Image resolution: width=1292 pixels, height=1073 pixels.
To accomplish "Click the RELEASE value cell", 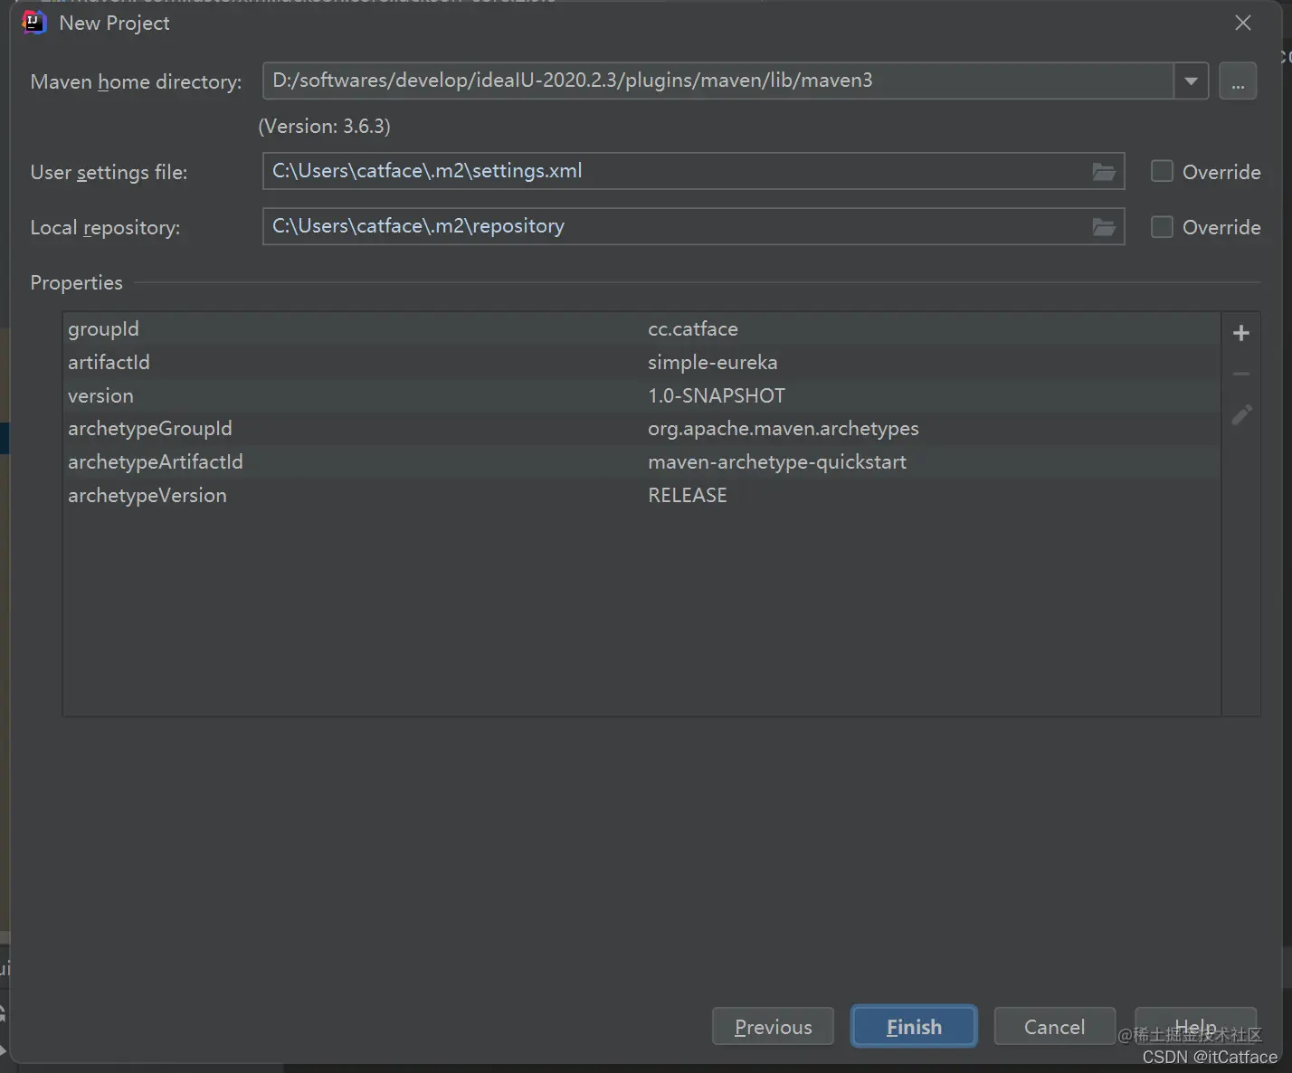I will coord(688,496).
